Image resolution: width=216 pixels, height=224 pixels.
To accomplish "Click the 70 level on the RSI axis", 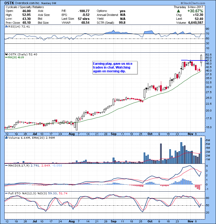I will [x=207, y=34].
